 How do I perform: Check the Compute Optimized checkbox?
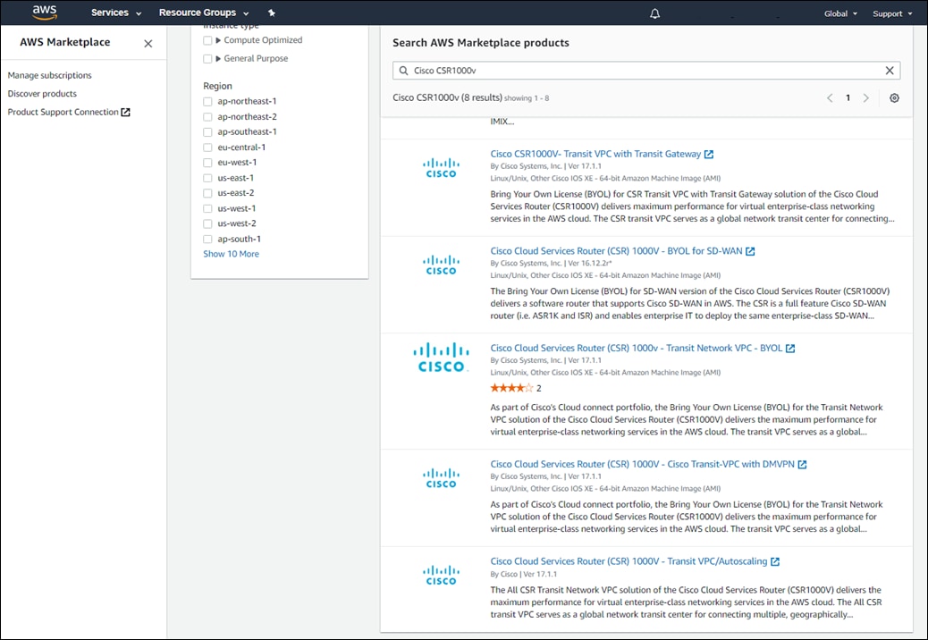(207, 40)
